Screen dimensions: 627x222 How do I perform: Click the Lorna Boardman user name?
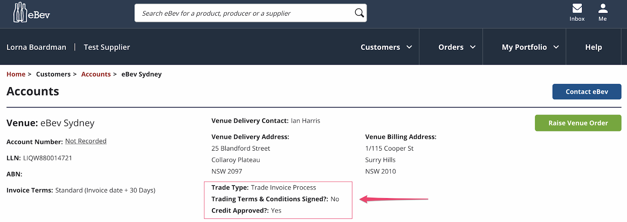pyautogui.click(x=36, y=47)
